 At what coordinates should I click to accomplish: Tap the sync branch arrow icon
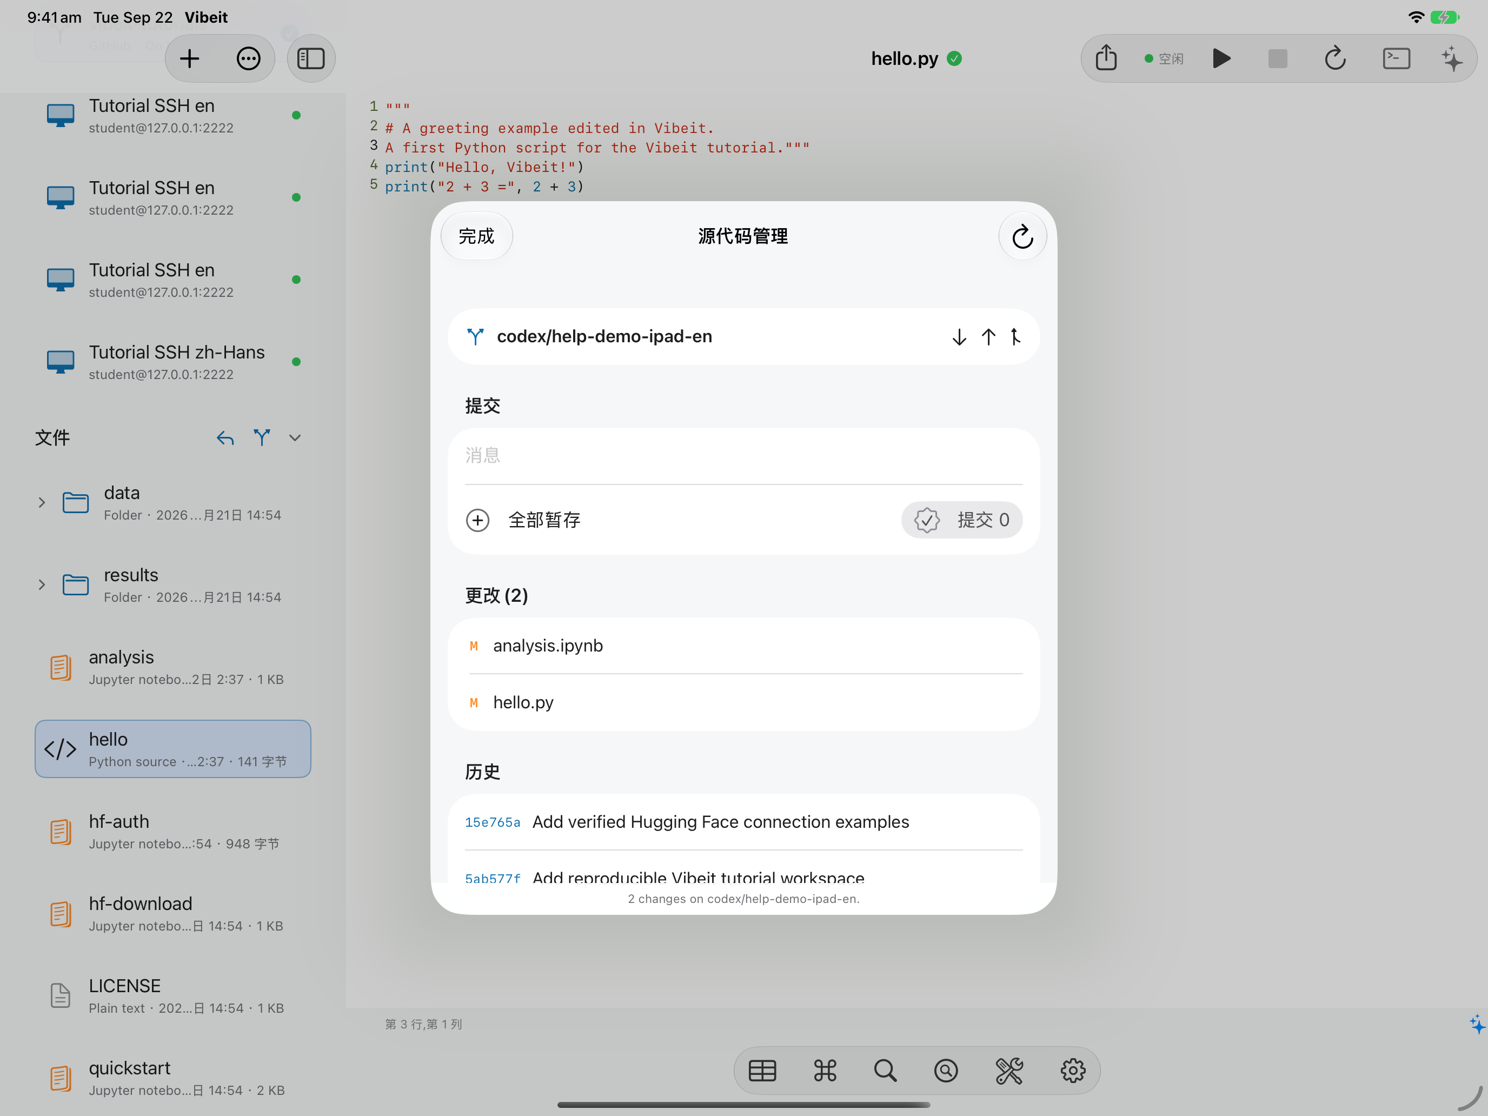click(1015, 336)
